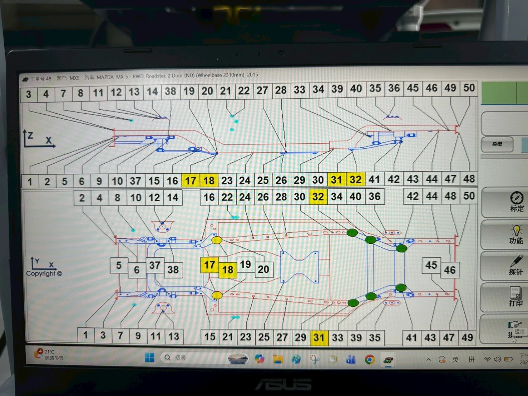Select point 27 in the Z-X side view
This screenshot has height=396, width=528.
[262, 90]
